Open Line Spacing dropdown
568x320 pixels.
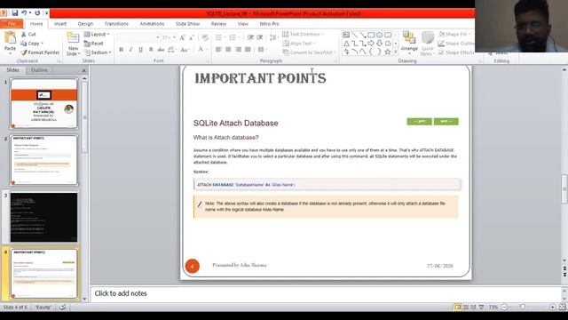click(274, 37)
